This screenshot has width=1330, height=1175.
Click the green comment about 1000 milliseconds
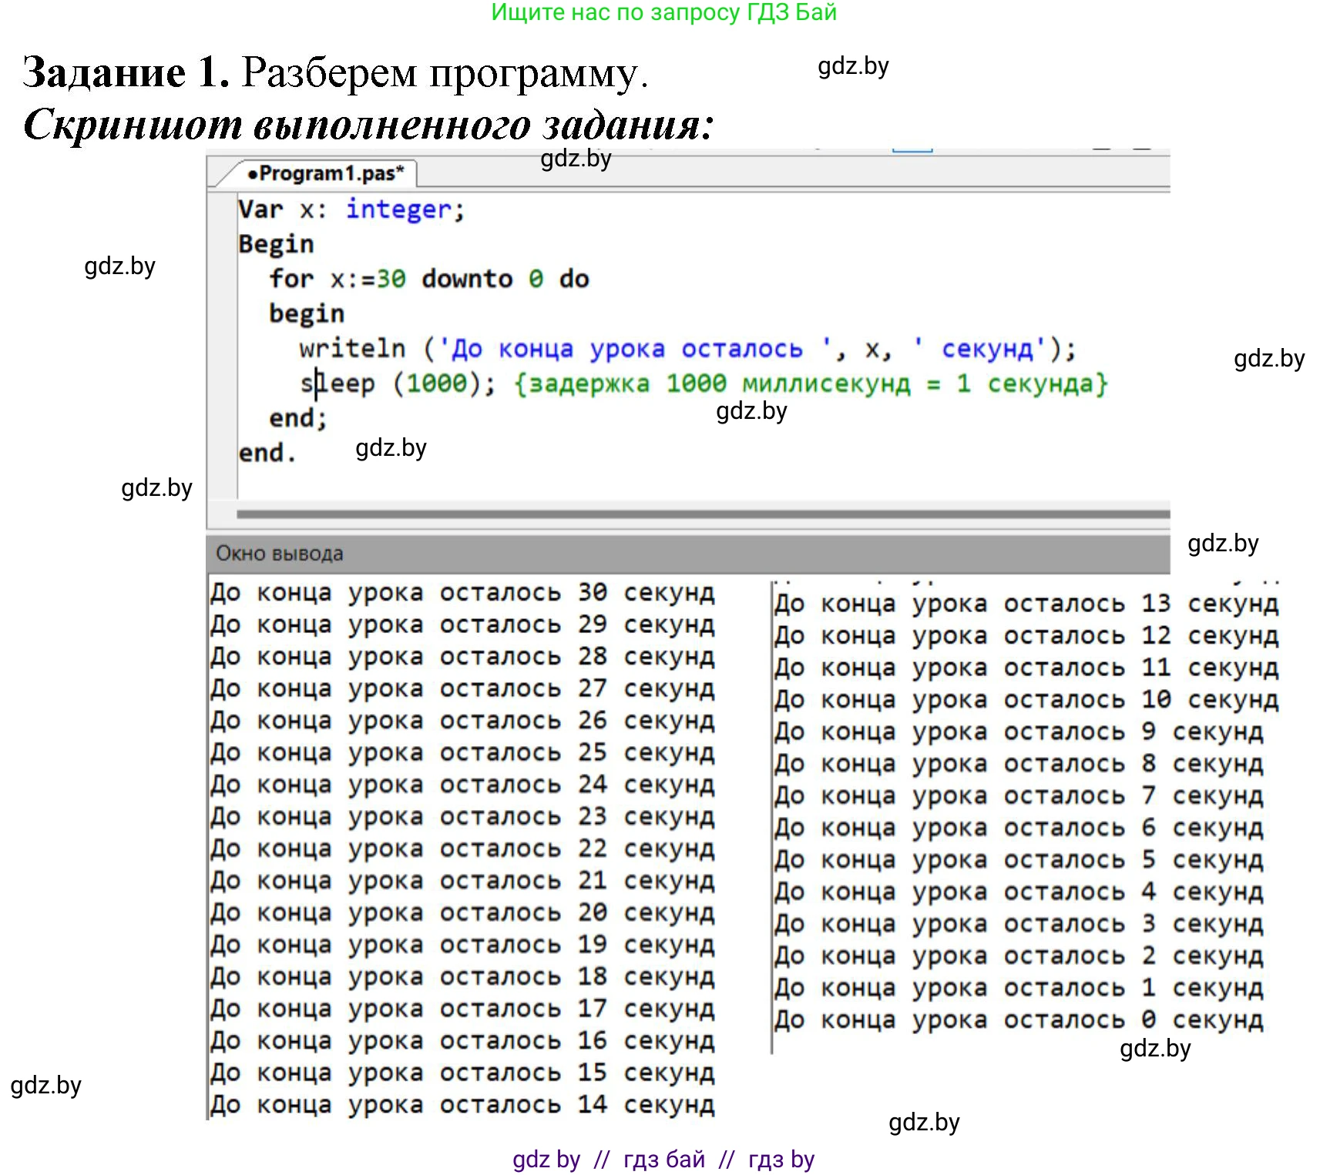point(809,383)
